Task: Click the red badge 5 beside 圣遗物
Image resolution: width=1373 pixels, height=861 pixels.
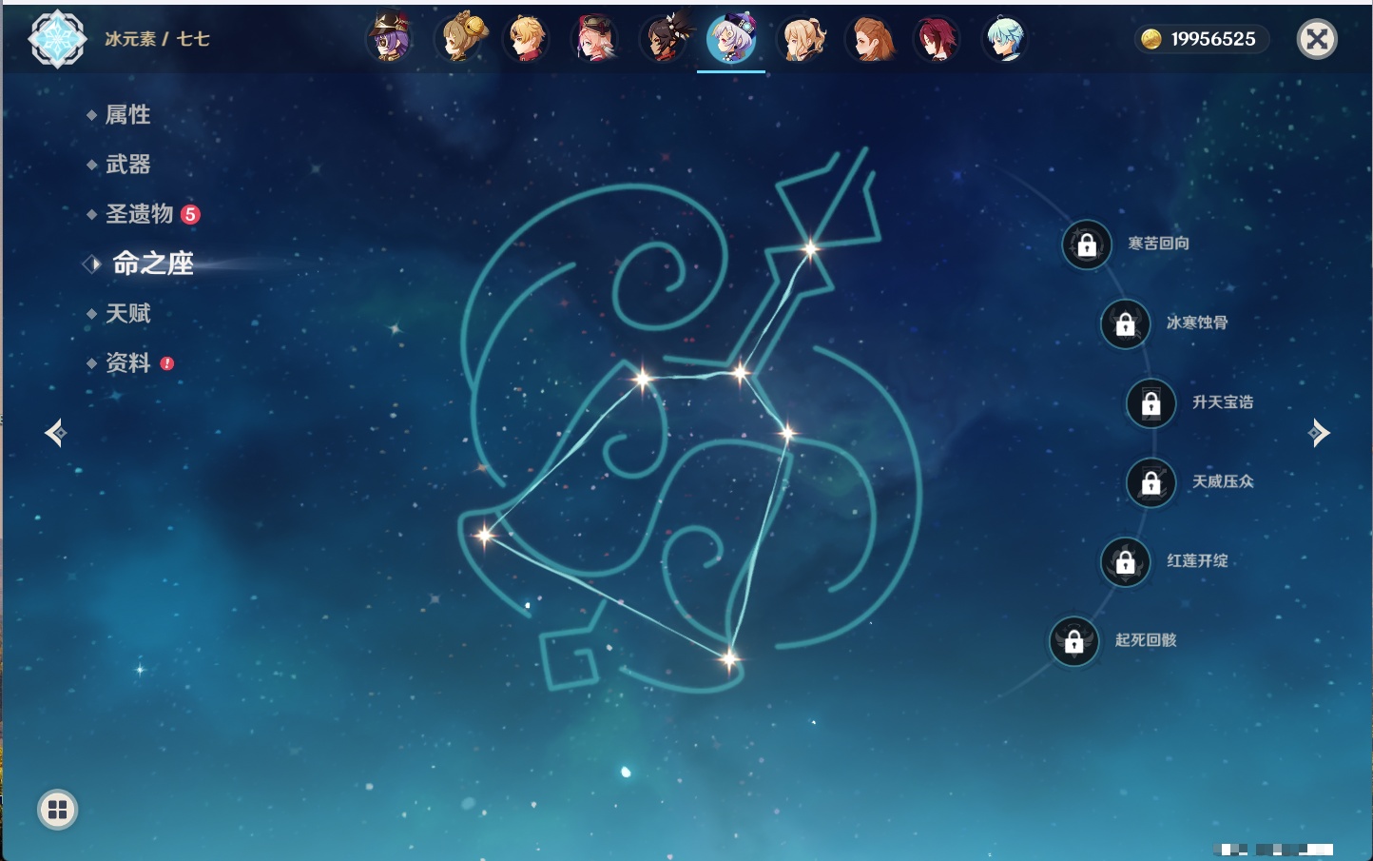Action: (x=190, y=214)
